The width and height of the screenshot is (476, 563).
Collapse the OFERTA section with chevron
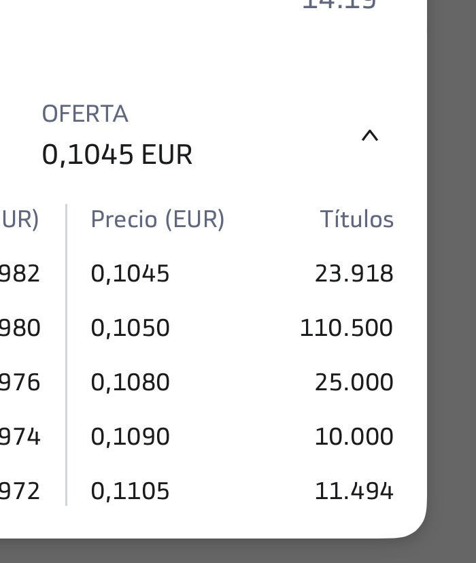pos(370,136)
